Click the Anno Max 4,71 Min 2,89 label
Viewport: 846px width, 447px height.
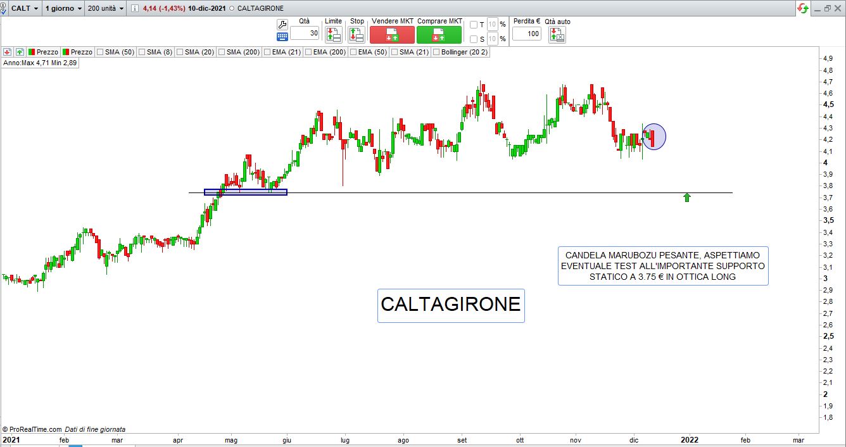point(39,63)
